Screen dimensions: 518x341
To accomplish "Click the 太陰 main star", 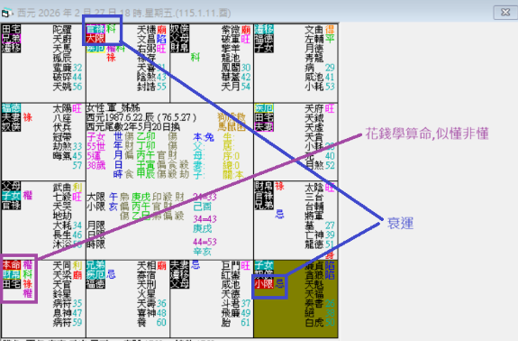I will 314,188.
